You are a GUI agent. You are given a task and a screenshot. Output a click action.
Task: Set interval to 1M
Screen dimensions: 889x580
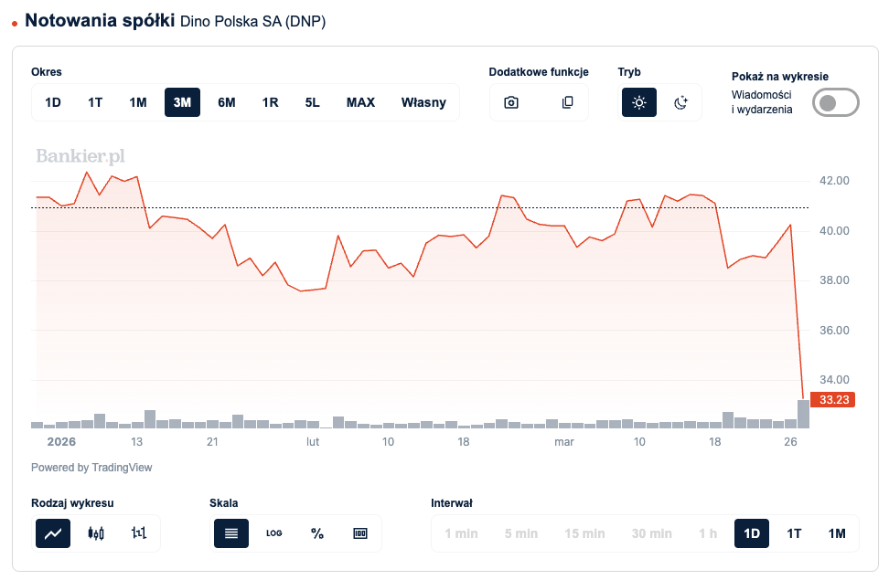(837, 533)
